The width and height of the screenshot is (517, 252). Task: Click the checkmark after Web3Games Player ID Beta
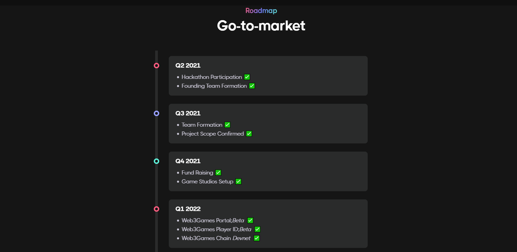point(257,229)
